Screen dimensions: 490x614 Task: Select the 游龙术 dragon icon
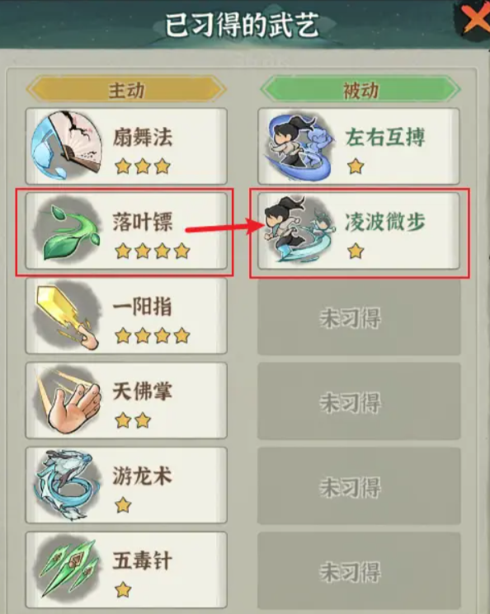[x=66, y=485]
